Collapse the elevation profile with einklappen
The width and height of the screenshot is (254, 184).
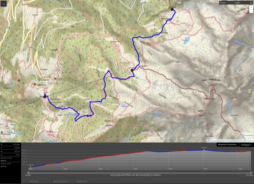(x=246, y=144)
